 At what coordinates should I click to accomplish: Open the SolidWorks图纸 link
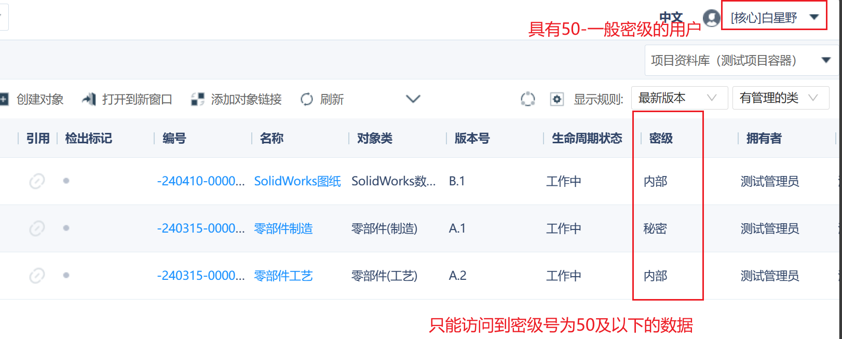click(297, 181)
